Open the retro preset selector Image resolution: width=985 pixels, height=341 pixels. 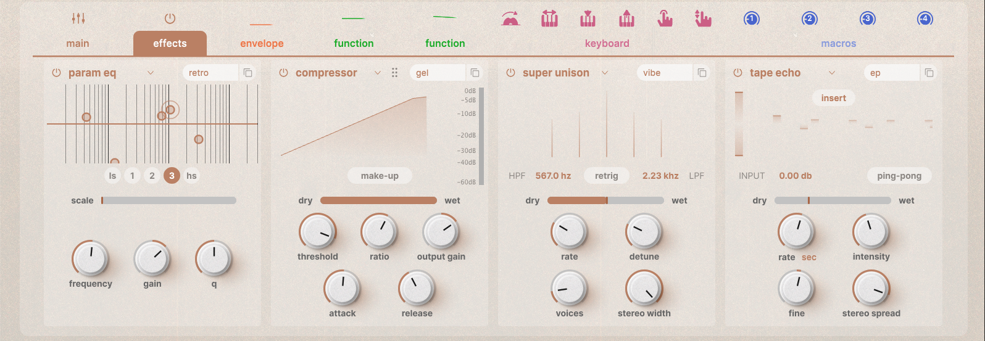pos(210,73)
